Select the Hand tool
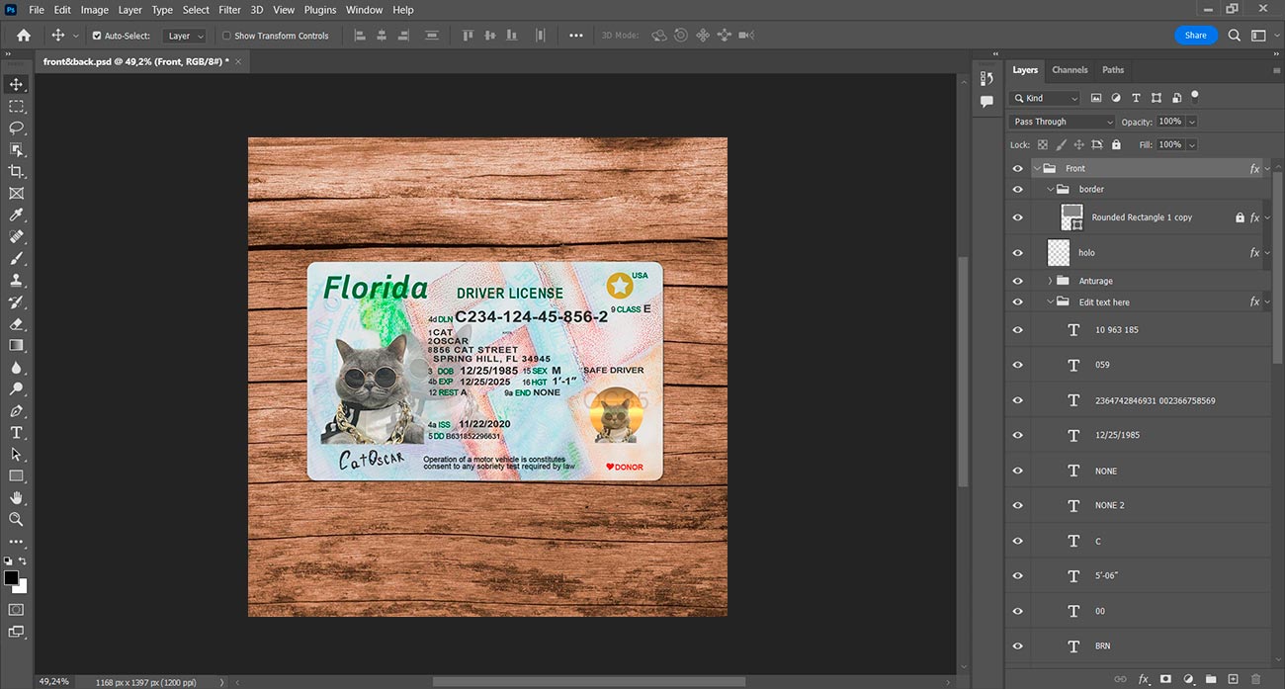The image size is (1285, 689). pos(16,497)
